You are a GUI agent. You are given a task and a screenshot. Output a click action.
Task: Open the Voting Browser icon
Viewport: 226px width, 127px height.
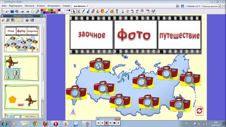tap(32, 20)
